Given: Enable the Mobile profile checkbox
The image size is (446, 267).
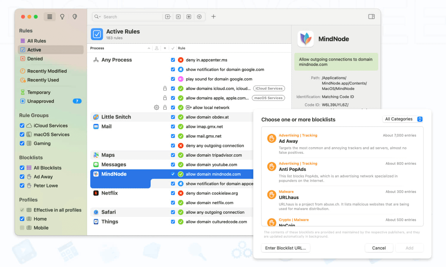Looking at the screenshot, I should tap(22, 228).
